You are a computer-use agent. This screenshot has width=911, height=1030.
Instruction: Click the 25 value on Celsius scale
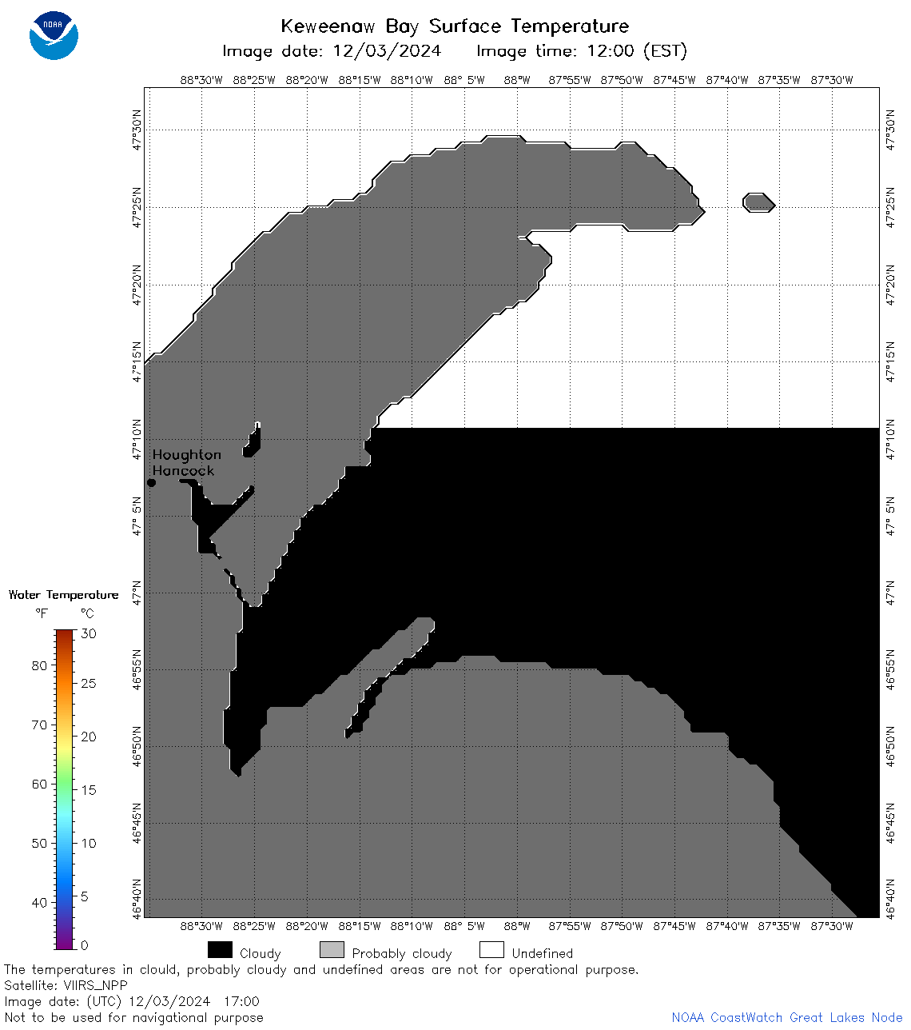coord(89,684)
